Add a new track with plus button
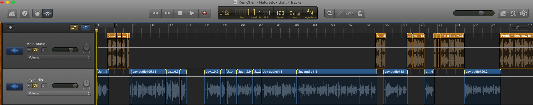Image resolution: width=533 pixels, height=105 pixels. click(x=10, y=27)
